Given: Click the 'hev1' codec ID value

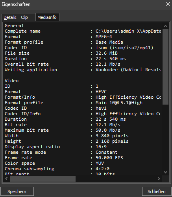Looking at the screenshot, I should pos(101,108).
